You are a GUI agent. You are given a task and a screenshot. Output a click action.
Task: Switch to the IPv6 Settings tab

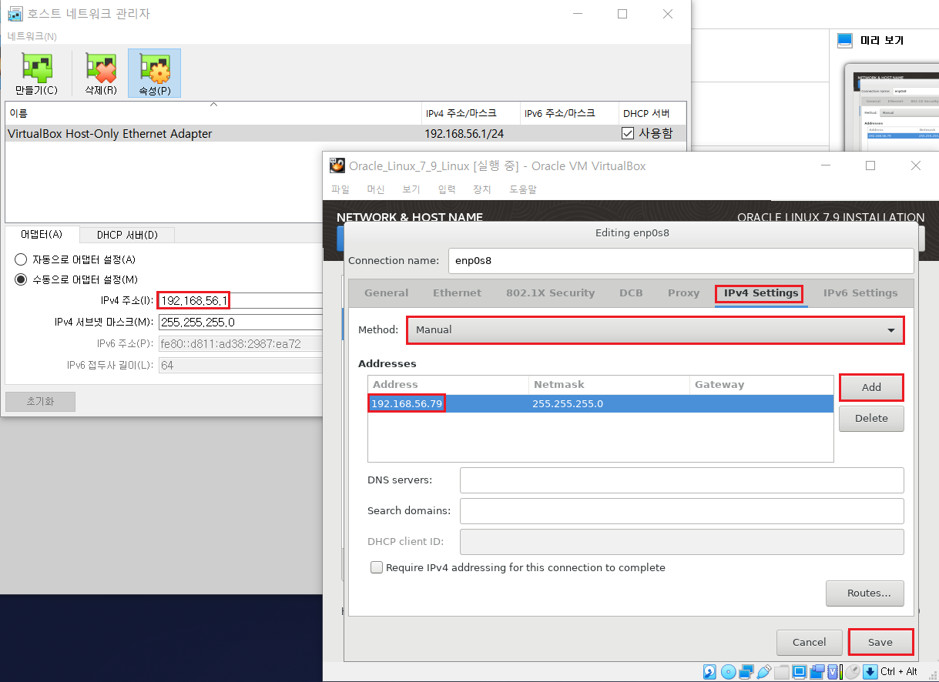(x=860, y=293)
